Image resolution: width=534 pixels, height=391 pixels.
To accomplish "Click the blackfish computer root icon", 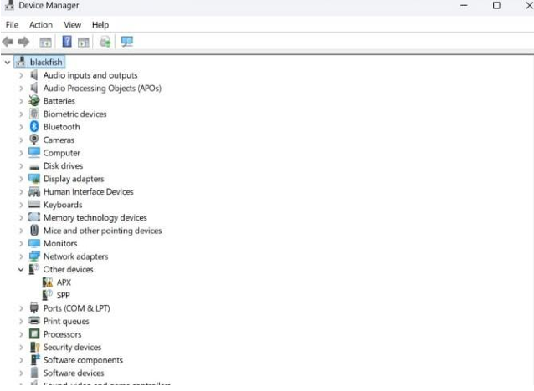I will (21, 62).
